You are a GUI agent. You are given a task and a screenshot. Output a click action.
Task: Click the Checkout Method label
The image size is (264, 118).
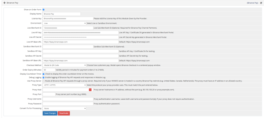click(34, 65)
